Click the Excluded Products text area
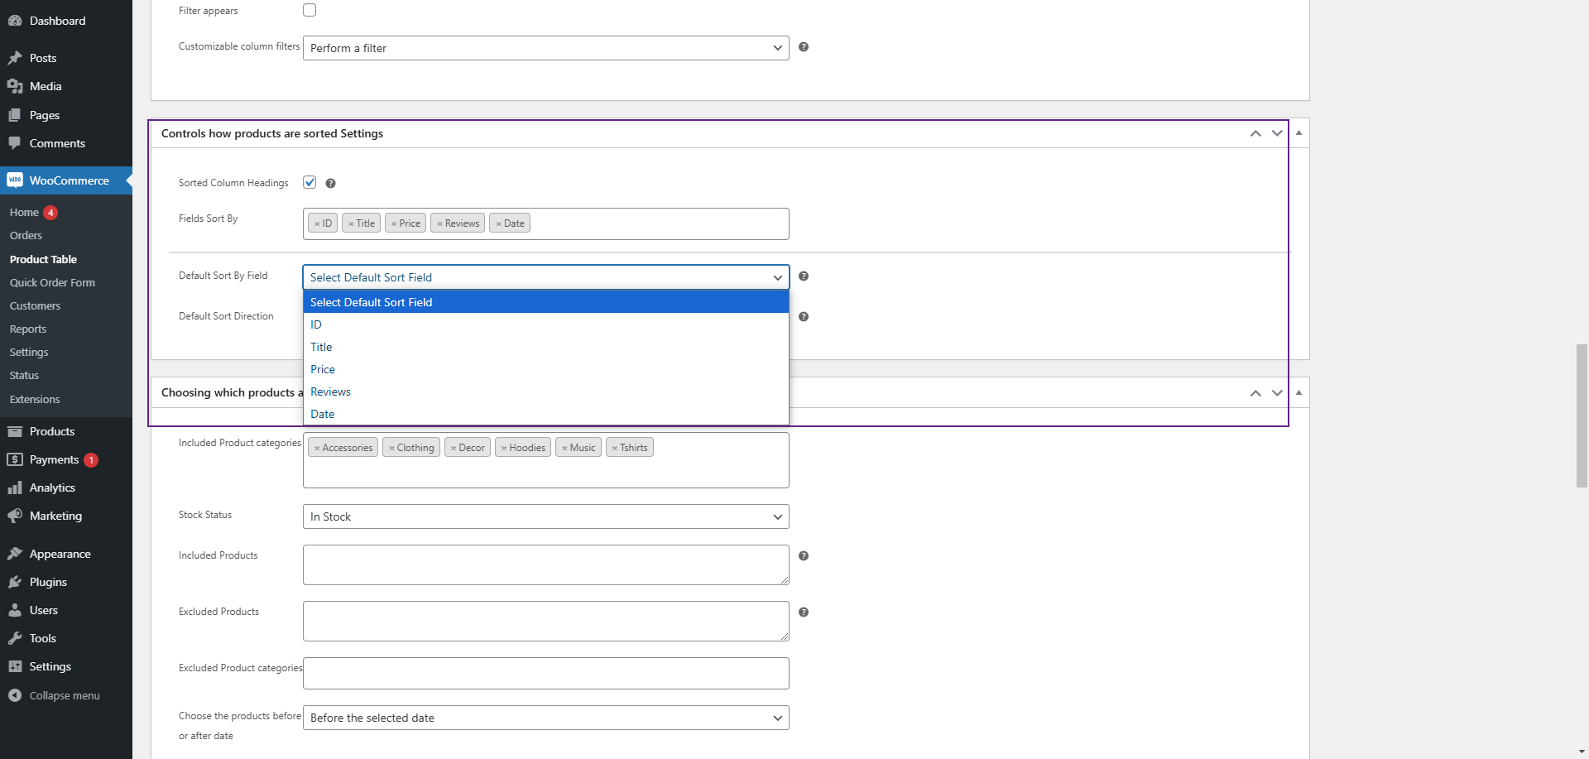Image resolution: width=1589 pixels, height=759 pixels. tap(545, 621)
